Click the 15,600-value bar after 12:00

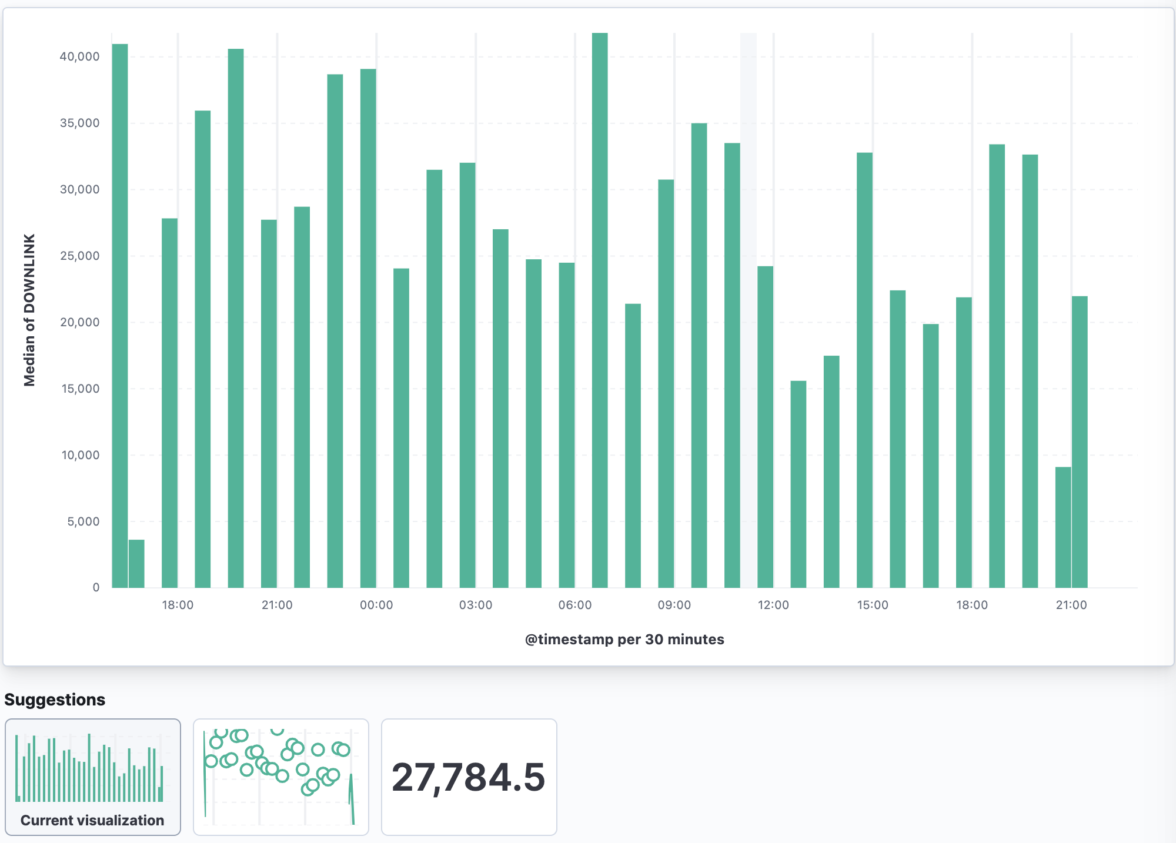pos(799,484)
